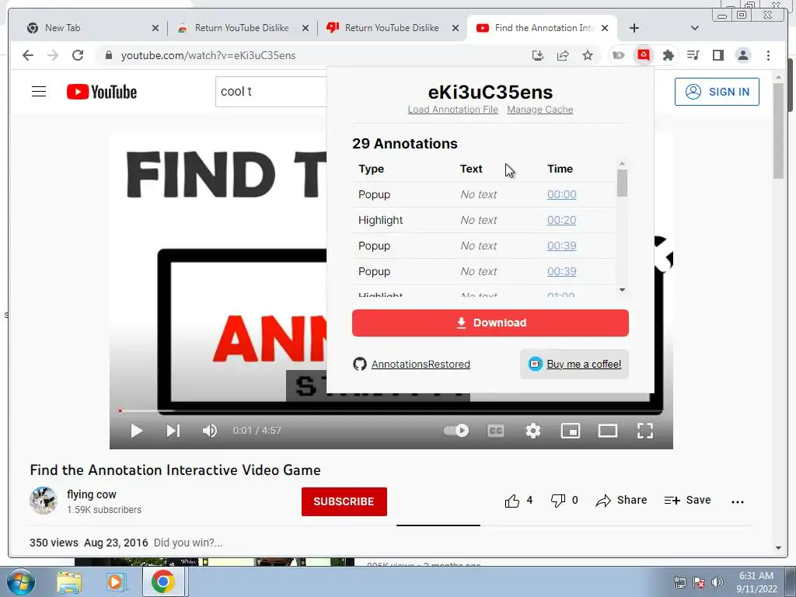796x597 pixels.
Task: Mute the video volume
Action: (210, 431)
